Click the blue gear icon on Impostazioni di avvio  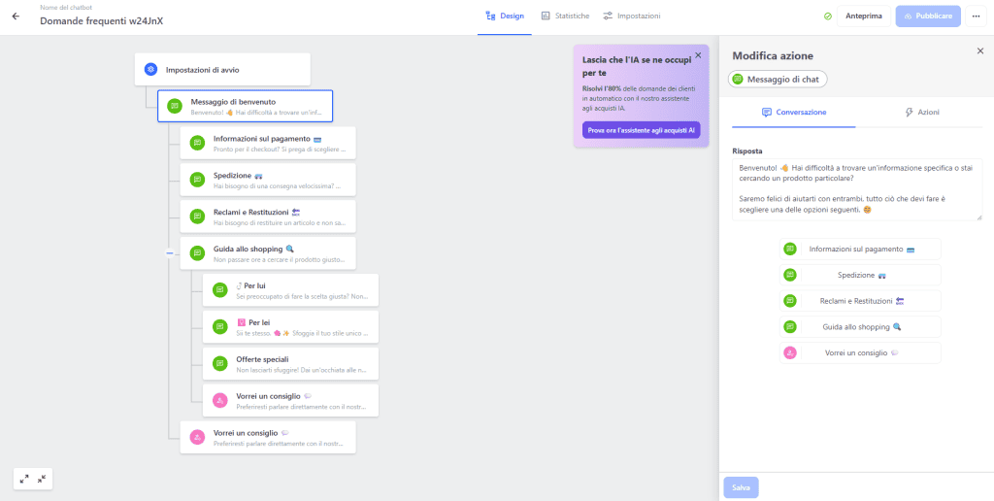click(x=150, y=70)
